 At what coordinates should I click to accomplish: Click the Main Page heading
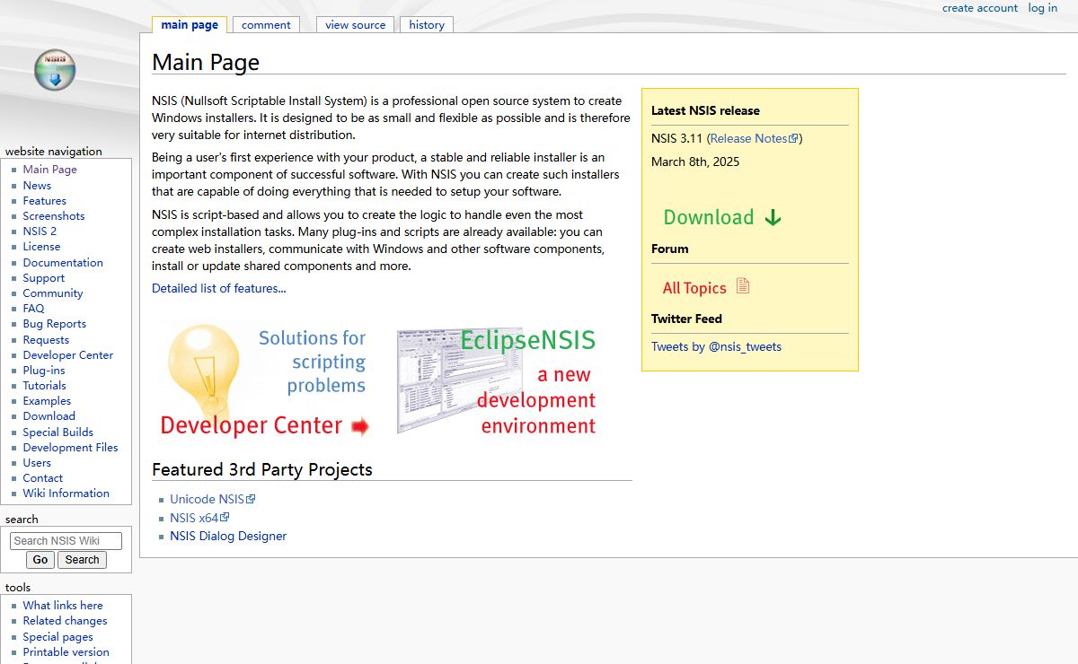pos(206,62)
